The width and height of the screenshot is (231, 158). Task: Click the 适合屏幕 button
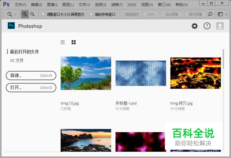point(172,14)
